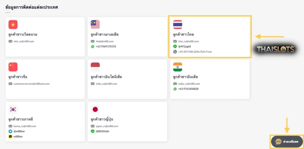304x149 pixels.
Task: Click the WhatsApp icon beside +63 9369178192
Action: (x=93, y=47)
